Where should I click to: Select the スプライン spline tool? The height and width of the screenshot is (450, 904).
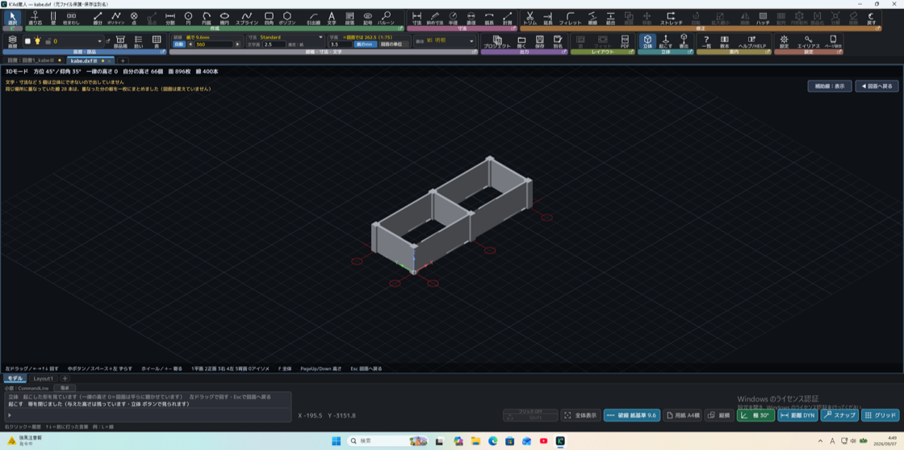[x=246, y=18]
